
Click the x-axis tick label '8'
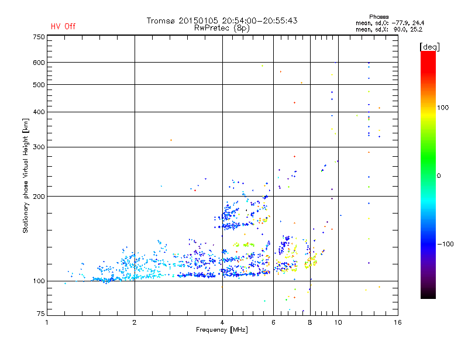310,322
